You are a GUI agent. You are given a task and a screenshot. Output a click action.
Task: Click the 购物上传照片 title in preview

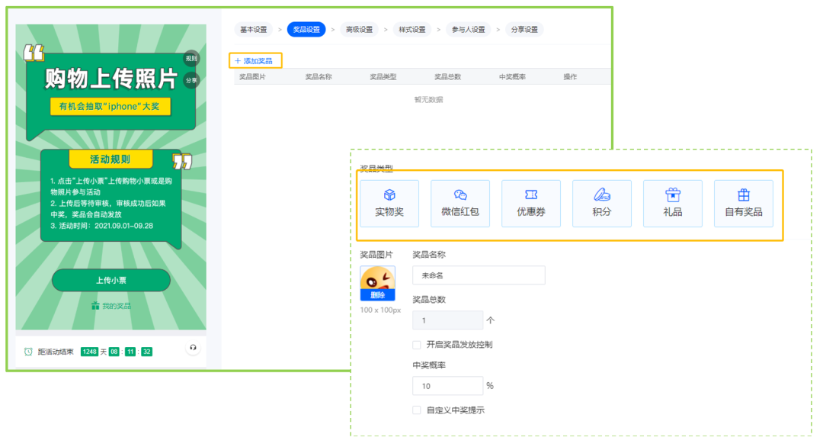[110, 79]
